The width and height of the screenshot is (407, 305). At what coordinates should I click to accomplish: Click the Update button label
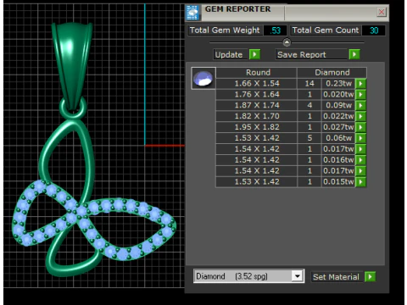click(231, 54)
